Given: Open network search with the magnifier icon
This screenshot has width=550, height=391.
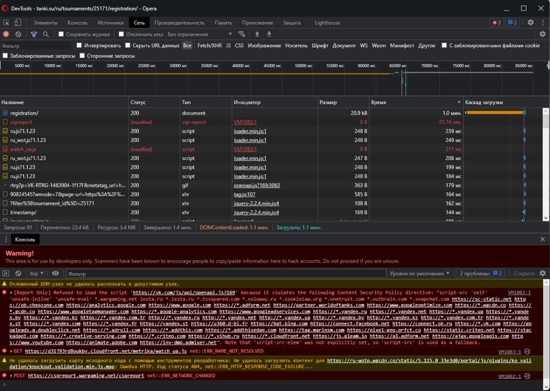Looking at the screenshot, I should (46, 34).
